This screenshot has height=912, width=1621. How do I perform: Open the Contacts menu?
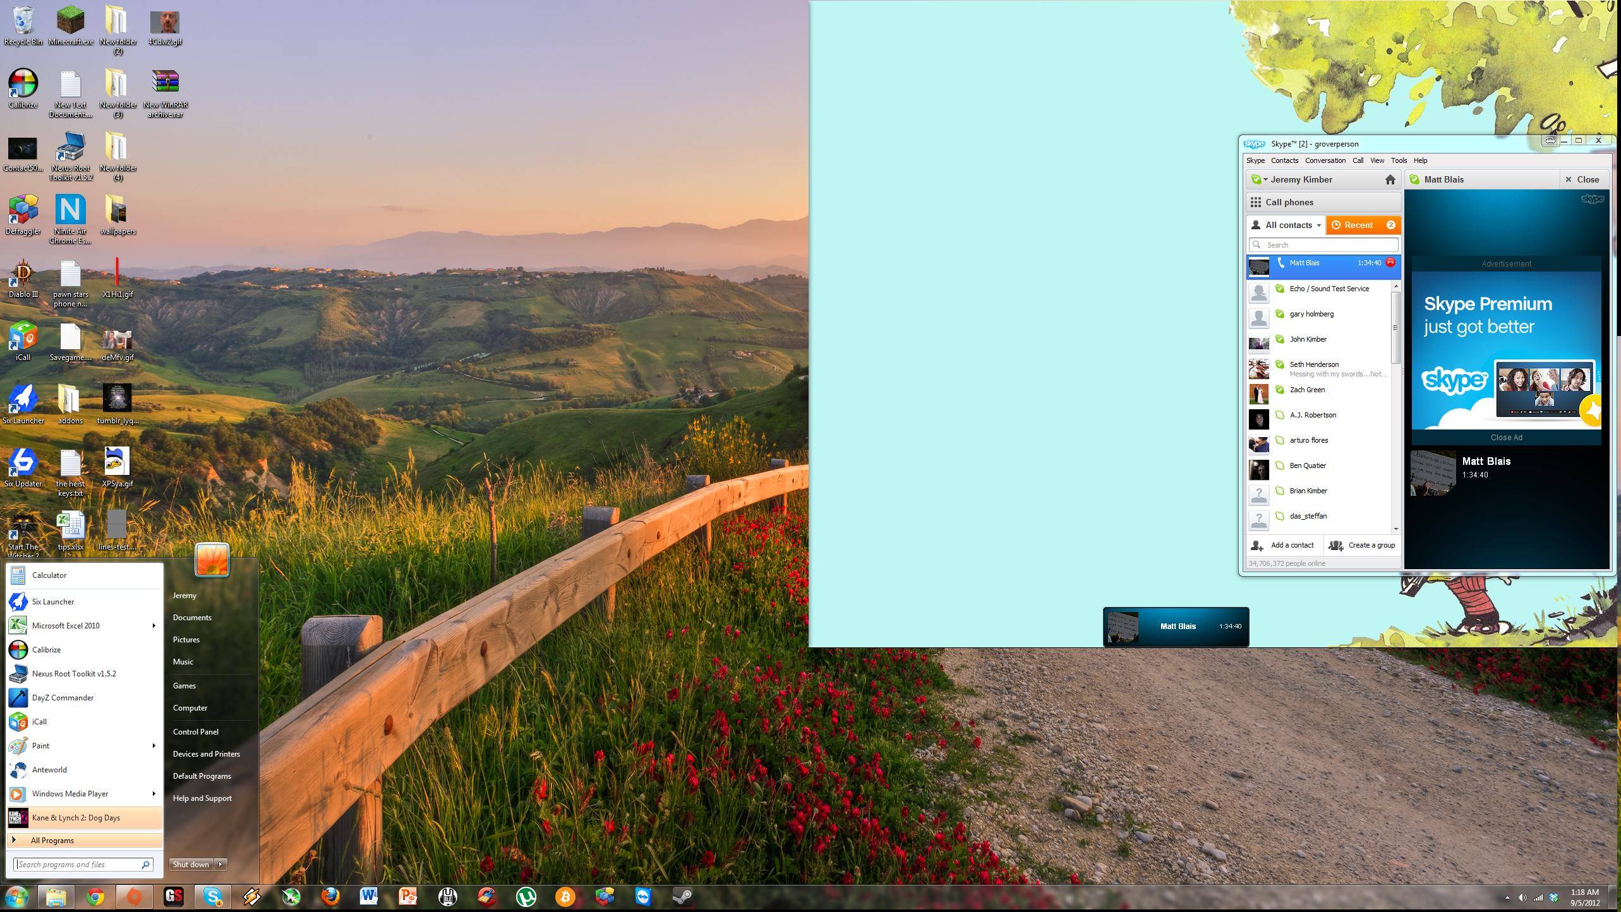coord(1285,160)
